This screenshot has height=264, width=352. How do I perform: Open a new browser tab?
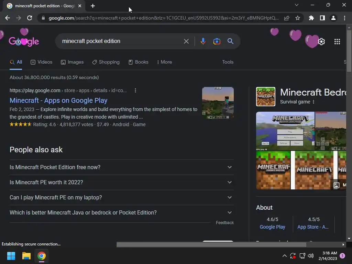pos(93,6)
